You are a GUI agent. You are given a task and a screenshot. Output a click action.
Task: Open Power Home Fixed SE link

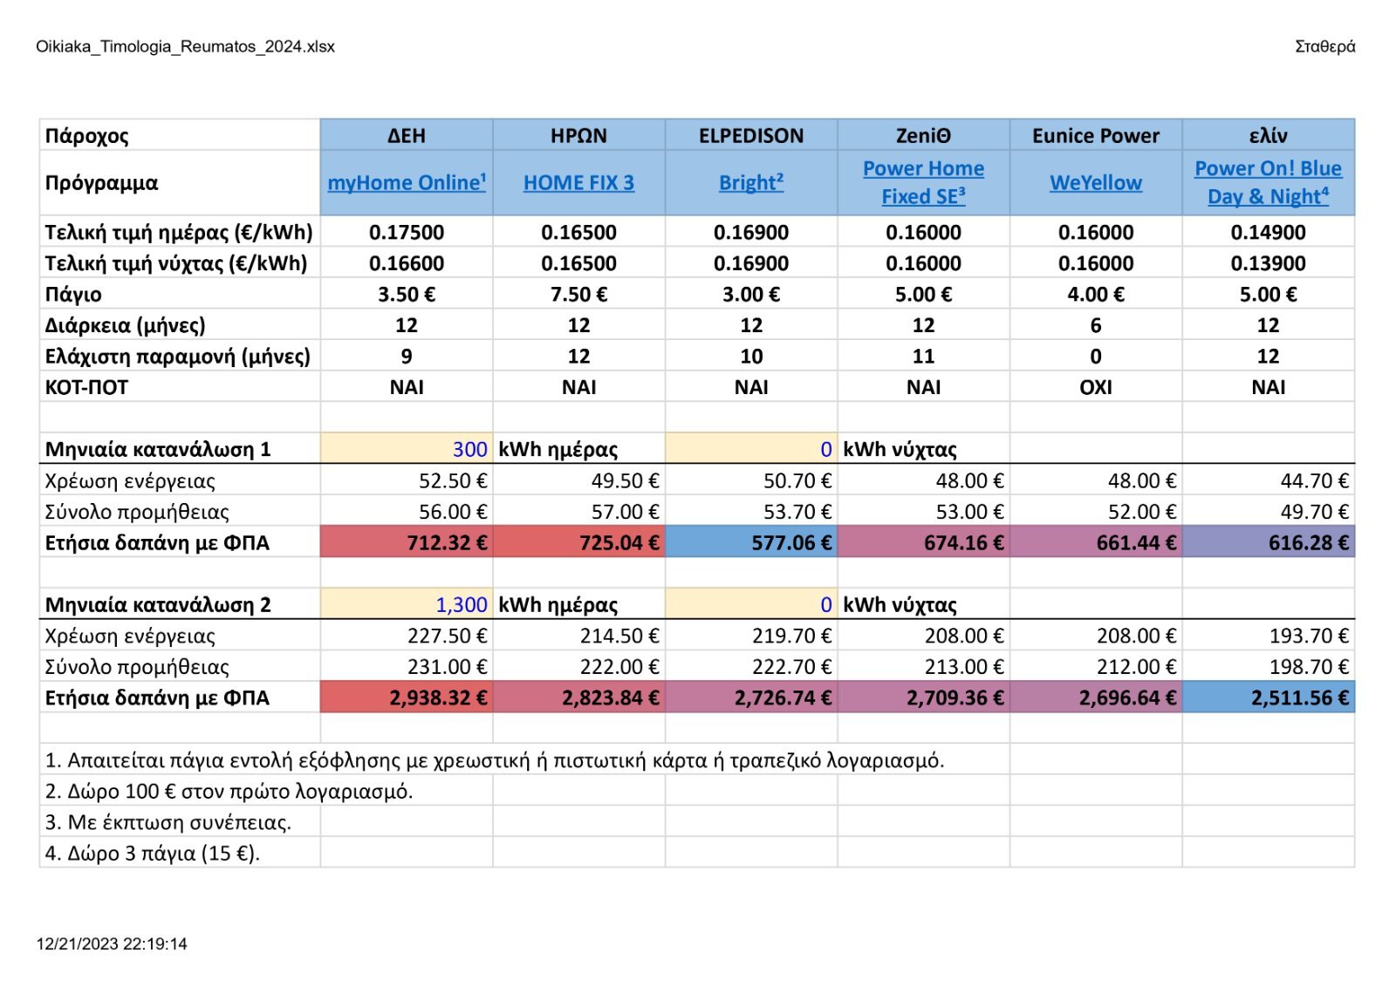coord(923,182)
